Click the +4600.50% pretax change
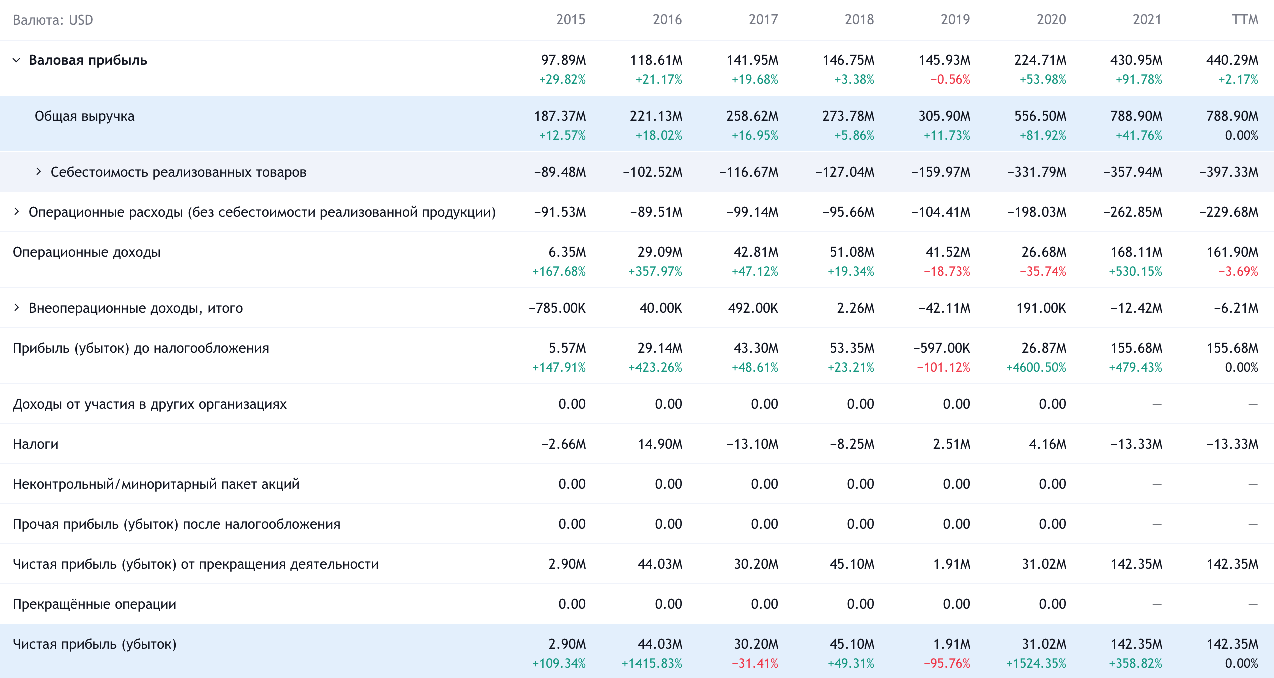This screenshot has height=678, width=1274. click(1036, 368)
